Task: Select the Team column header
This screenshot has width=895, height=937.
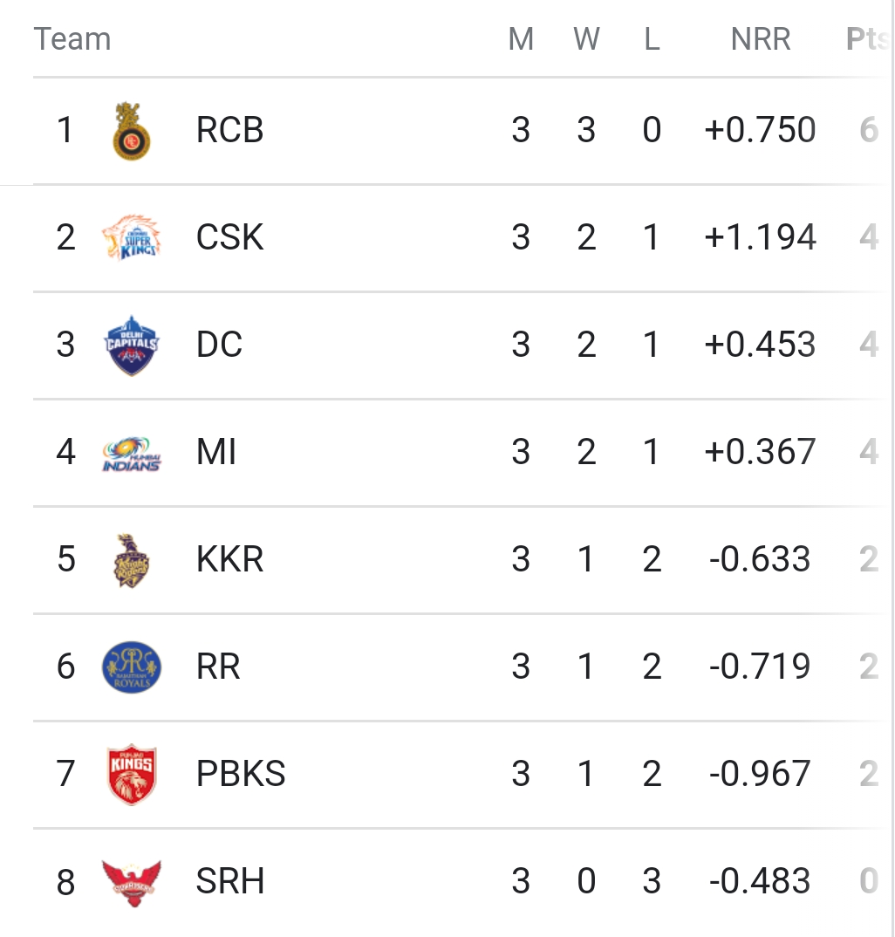Action: (x=72, y=39)
